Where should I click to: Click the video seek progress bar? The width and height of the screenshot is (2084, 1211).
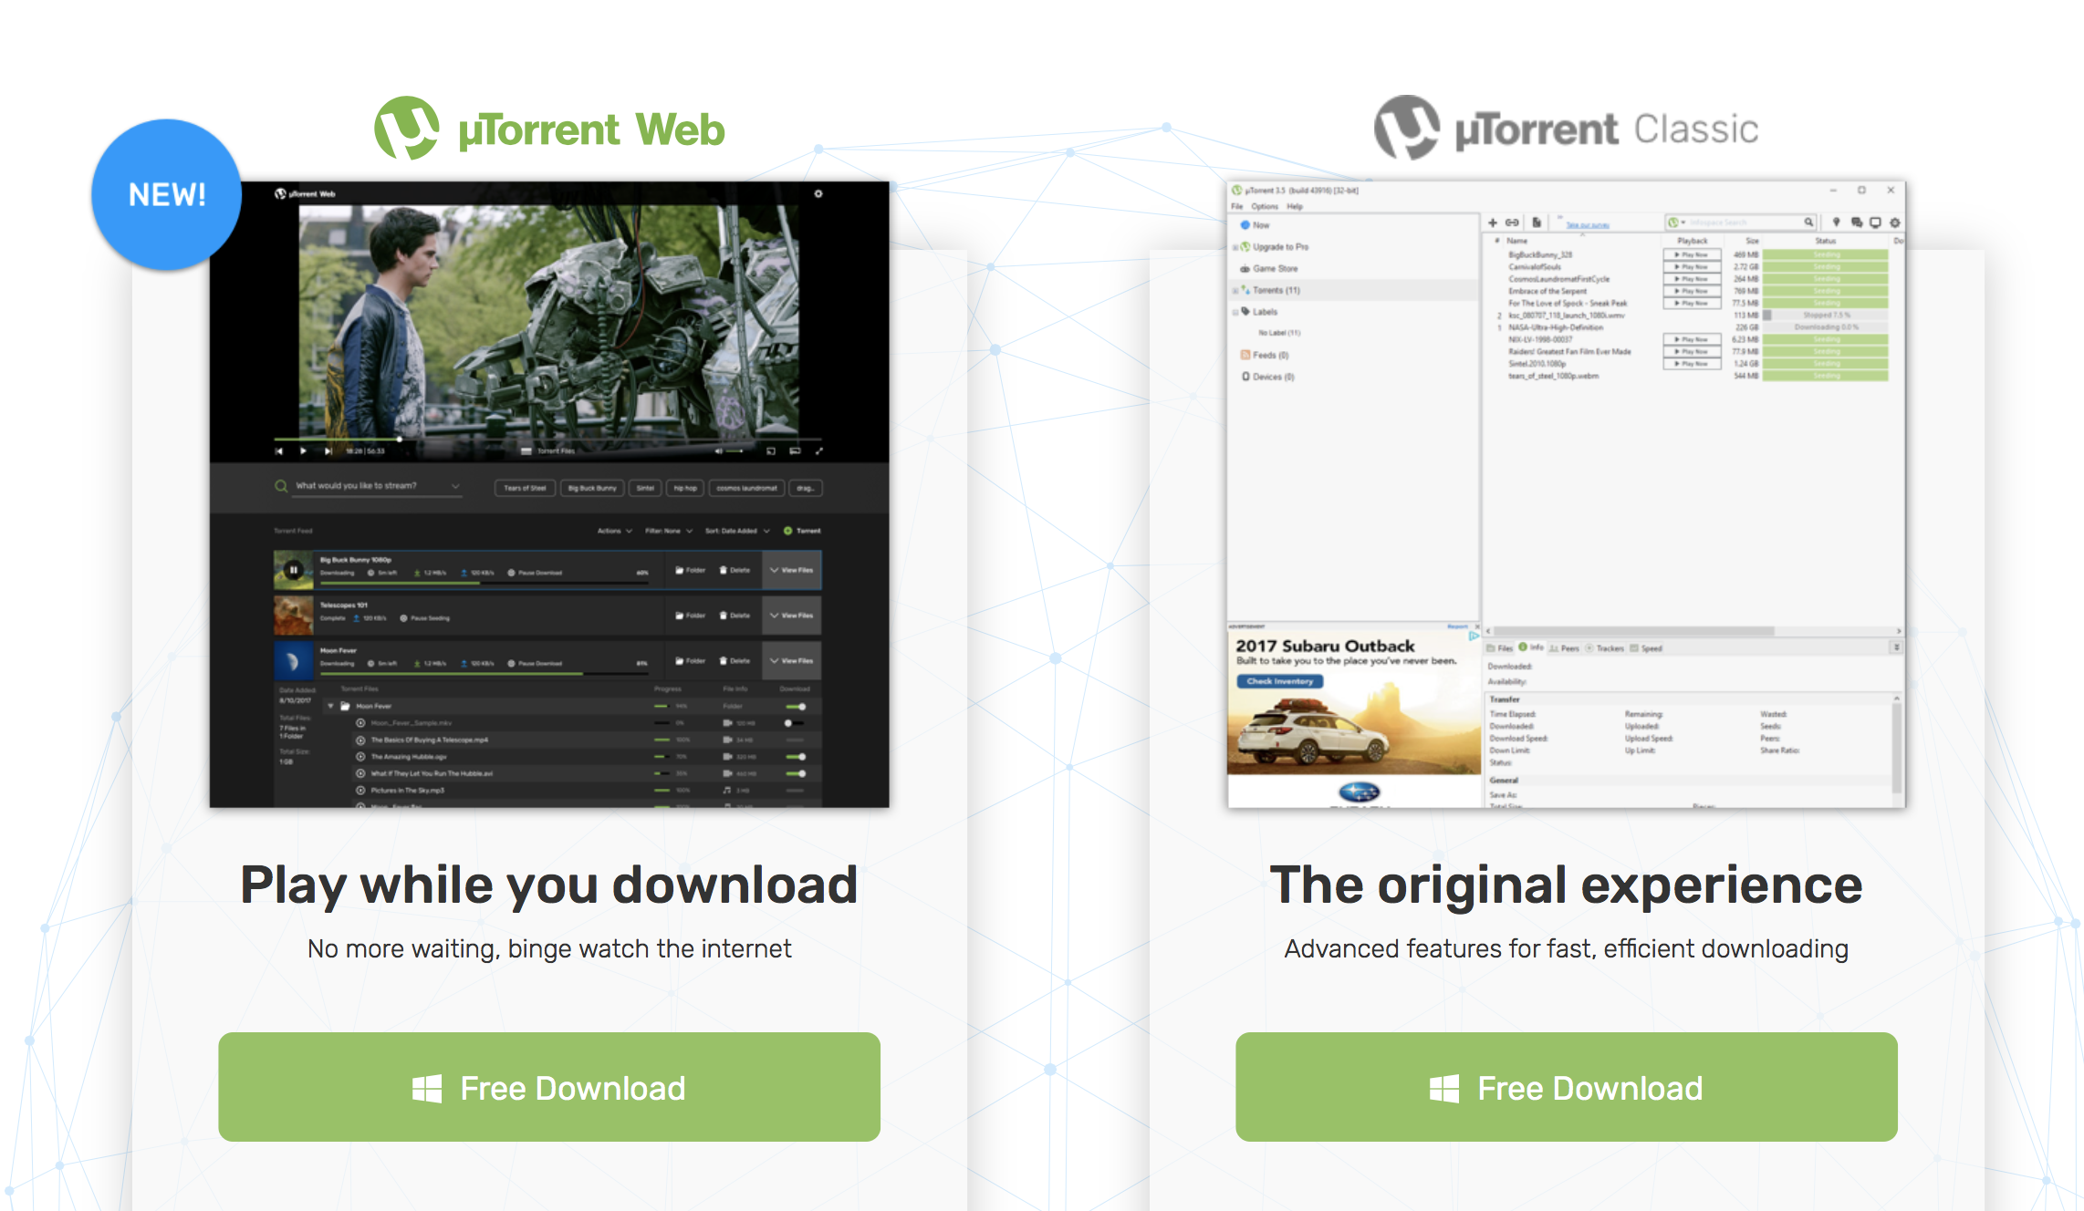tap(547, 439)
